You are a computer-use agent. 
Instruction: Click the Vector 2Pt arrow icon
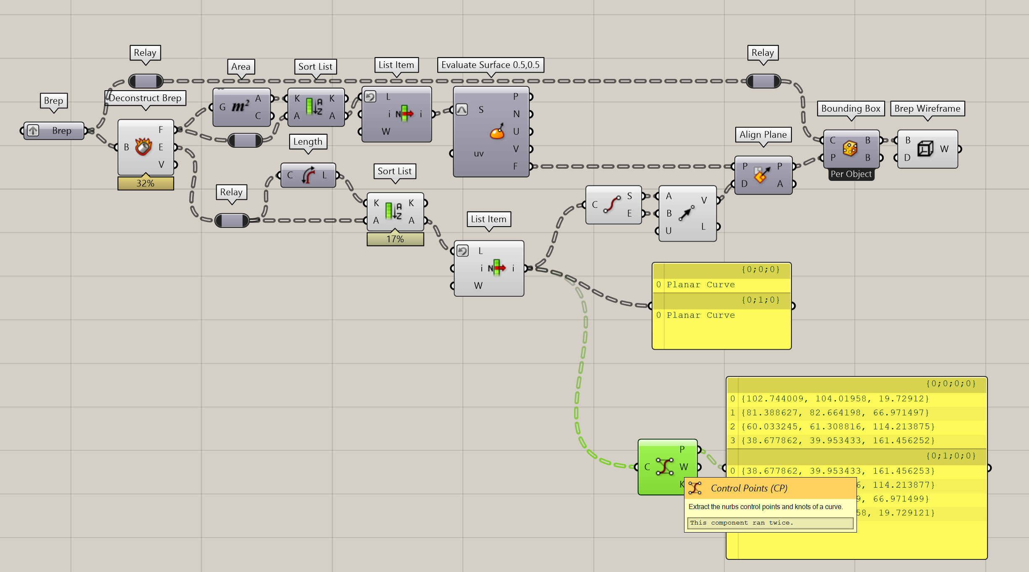[687, 213]
